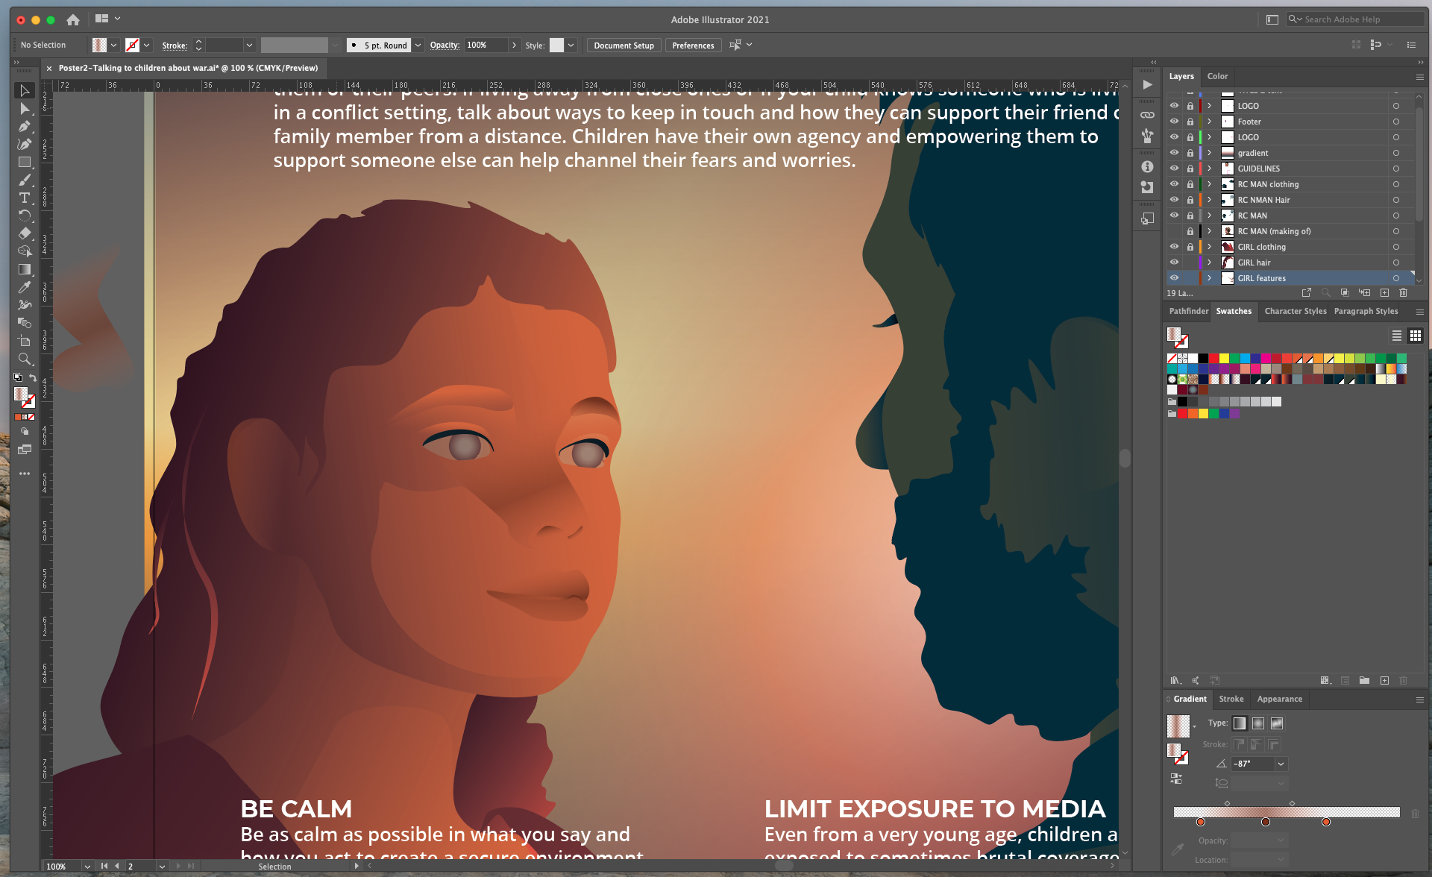The image size is (1432, 877).
Task: Open the Opacity value dropdown arrow
Action: [514, 45]
